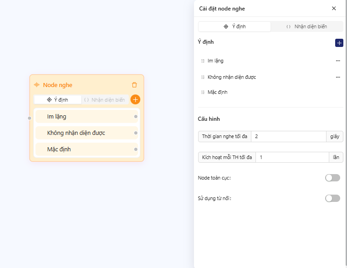The width and height of the screenshot is (347, 268).
Task: Close the Cài đặt node nghe panel
Action: tap(334, 8)
